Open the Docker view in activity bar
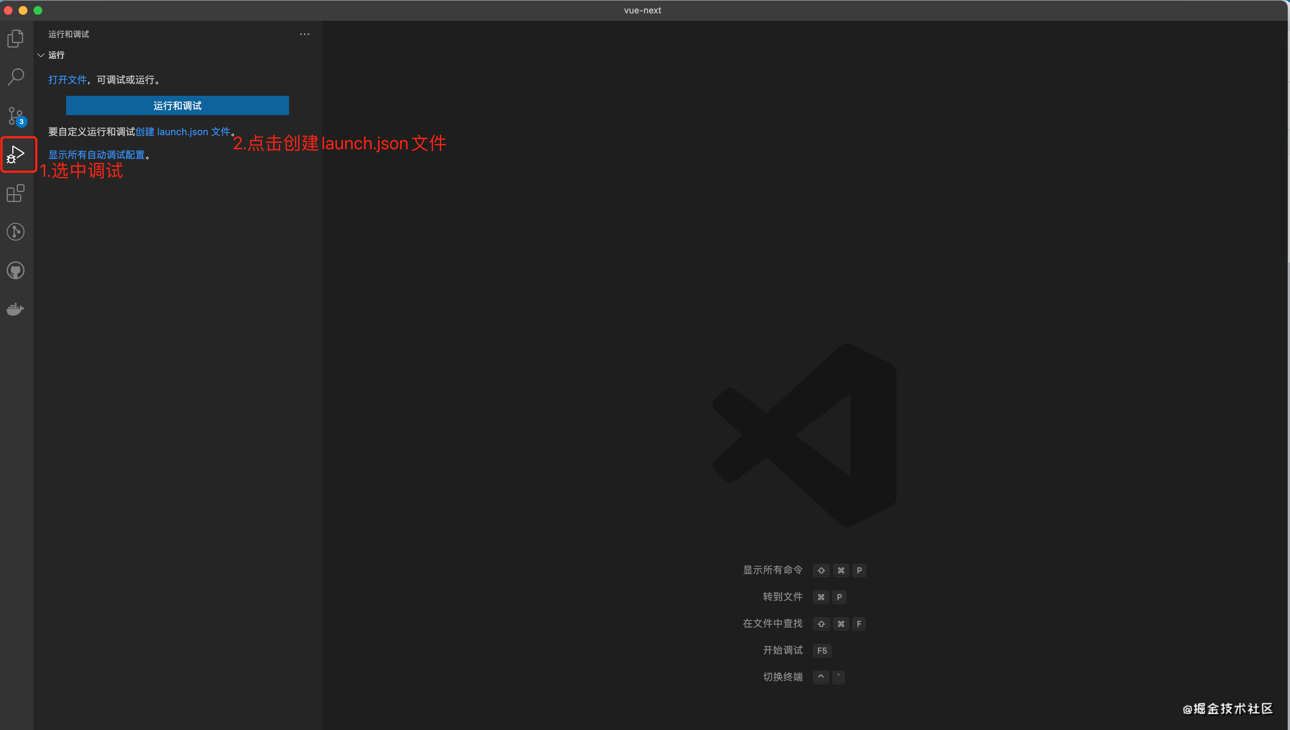Screen dimensions: 1290x730 (x=16, y=309)
